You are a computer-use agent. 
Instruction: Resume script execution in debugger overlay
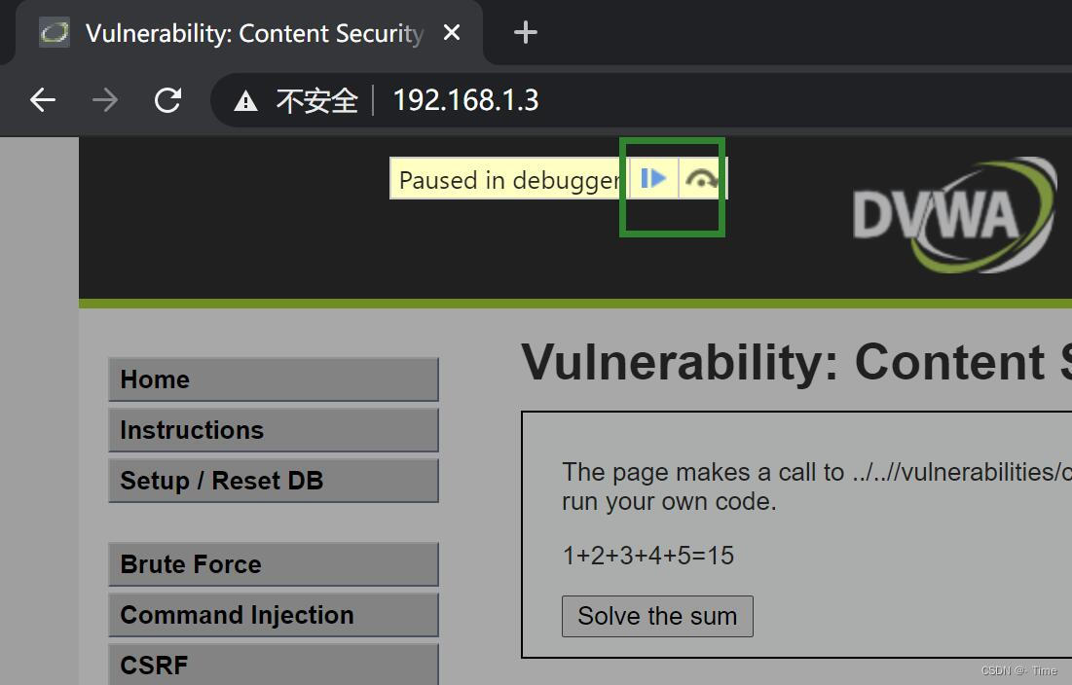(x=653, y=179)
